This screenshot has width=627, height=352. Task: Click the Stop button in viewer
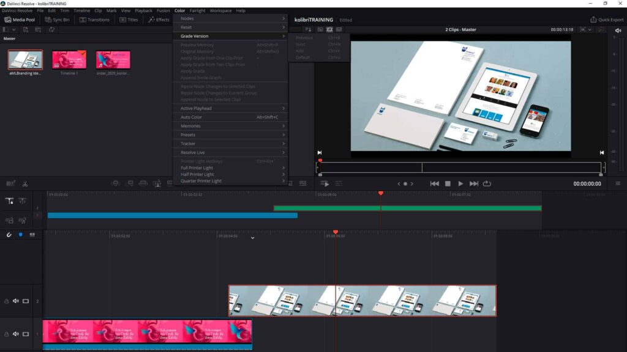pyautogui.click(x=448, y=183)
